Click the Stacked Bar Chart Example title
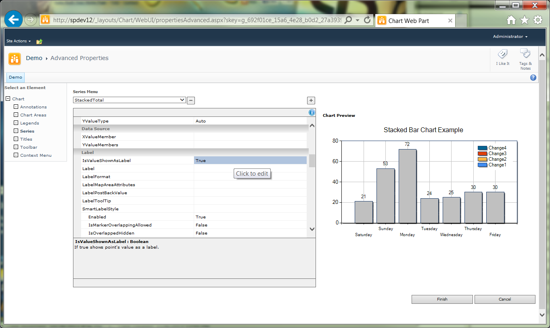Screen dimensions: 550x328 423,130
